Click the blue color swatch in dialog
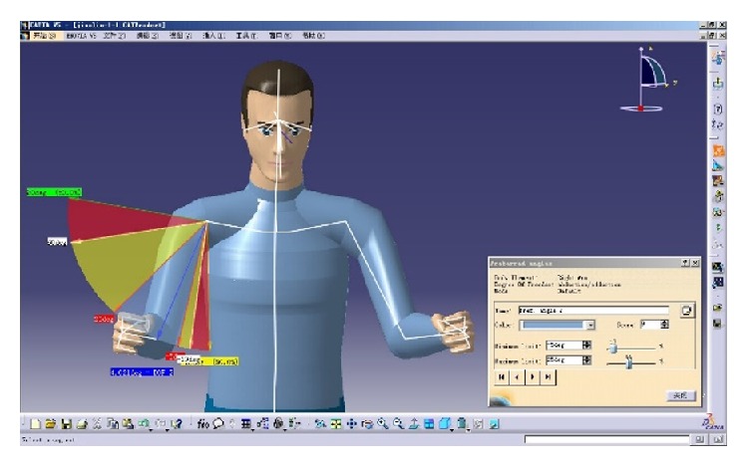This screenshot has width=748, height=467. click(553, 325)
